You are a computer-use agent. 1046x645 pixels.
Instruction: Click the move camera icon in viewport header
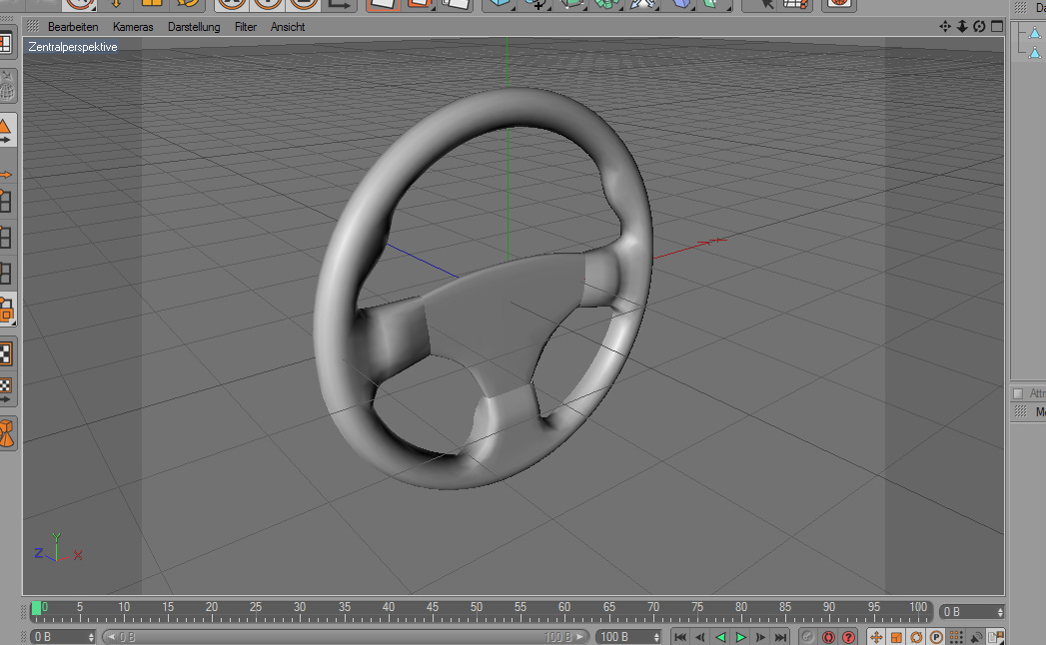(945, 26)
